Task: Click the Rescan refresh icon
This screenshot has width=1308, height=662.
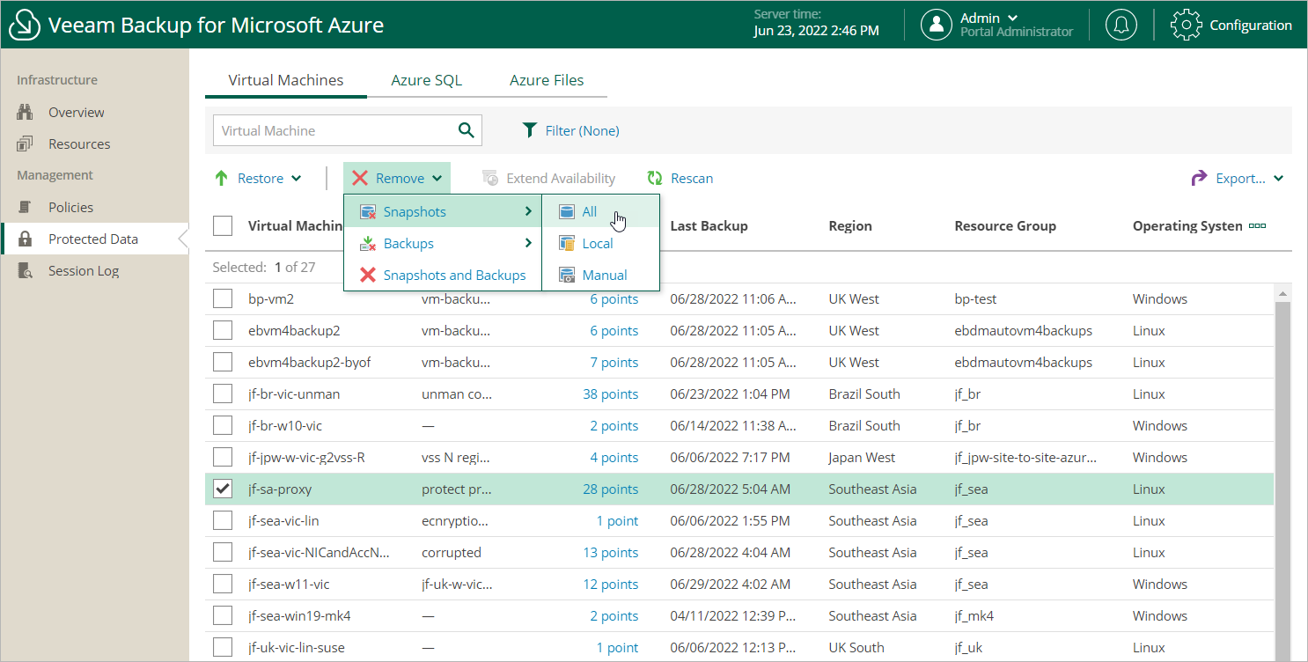Action: click(655, 178)
